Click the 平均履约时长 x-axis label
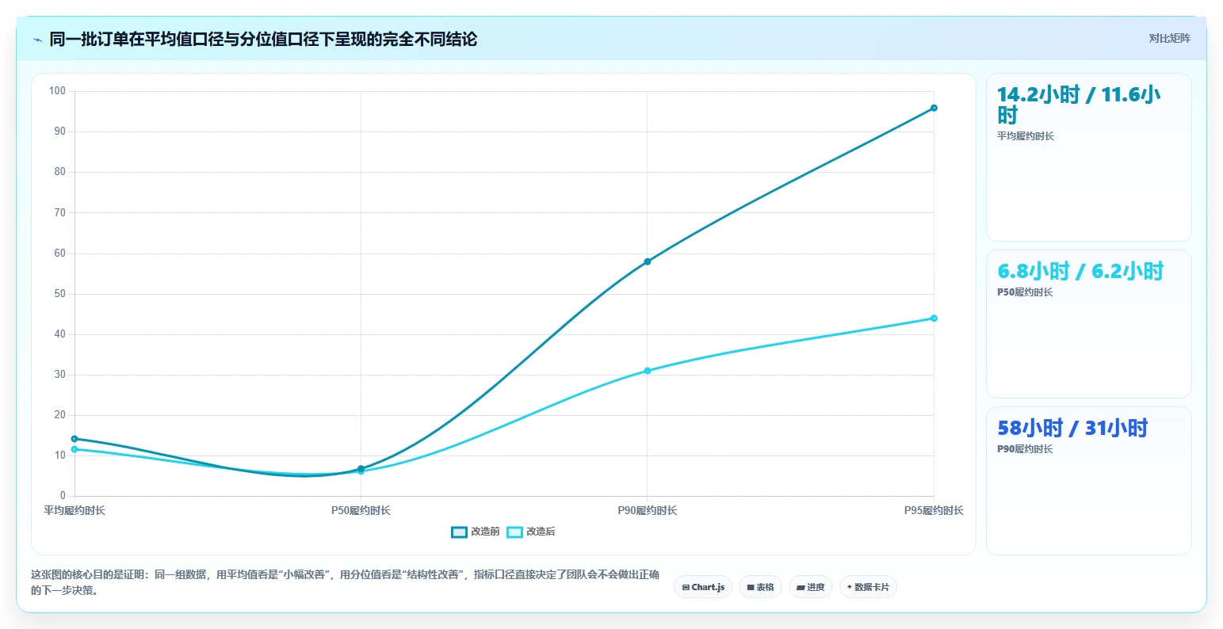 coord(75,511)
